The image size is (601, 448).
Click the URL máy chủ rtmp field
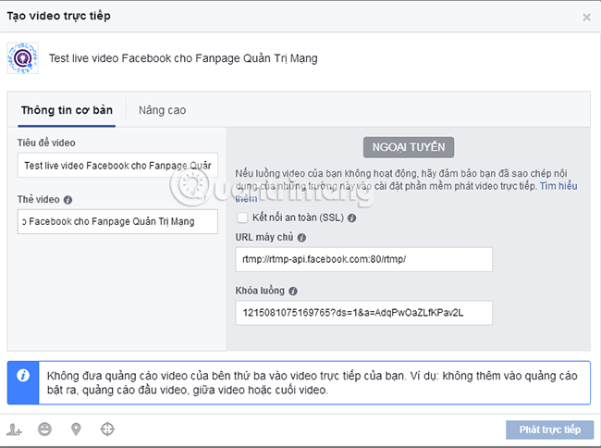363,259
